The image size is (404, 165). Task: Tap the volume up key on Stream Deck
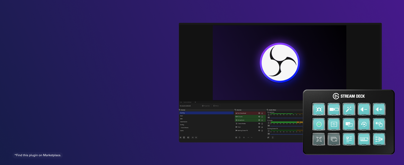(379, 109)
